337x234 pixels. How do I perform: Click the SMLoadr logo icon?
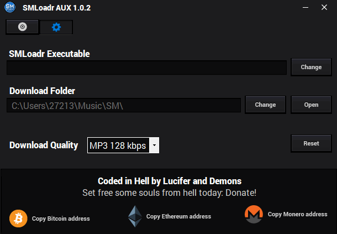(10, 7)
